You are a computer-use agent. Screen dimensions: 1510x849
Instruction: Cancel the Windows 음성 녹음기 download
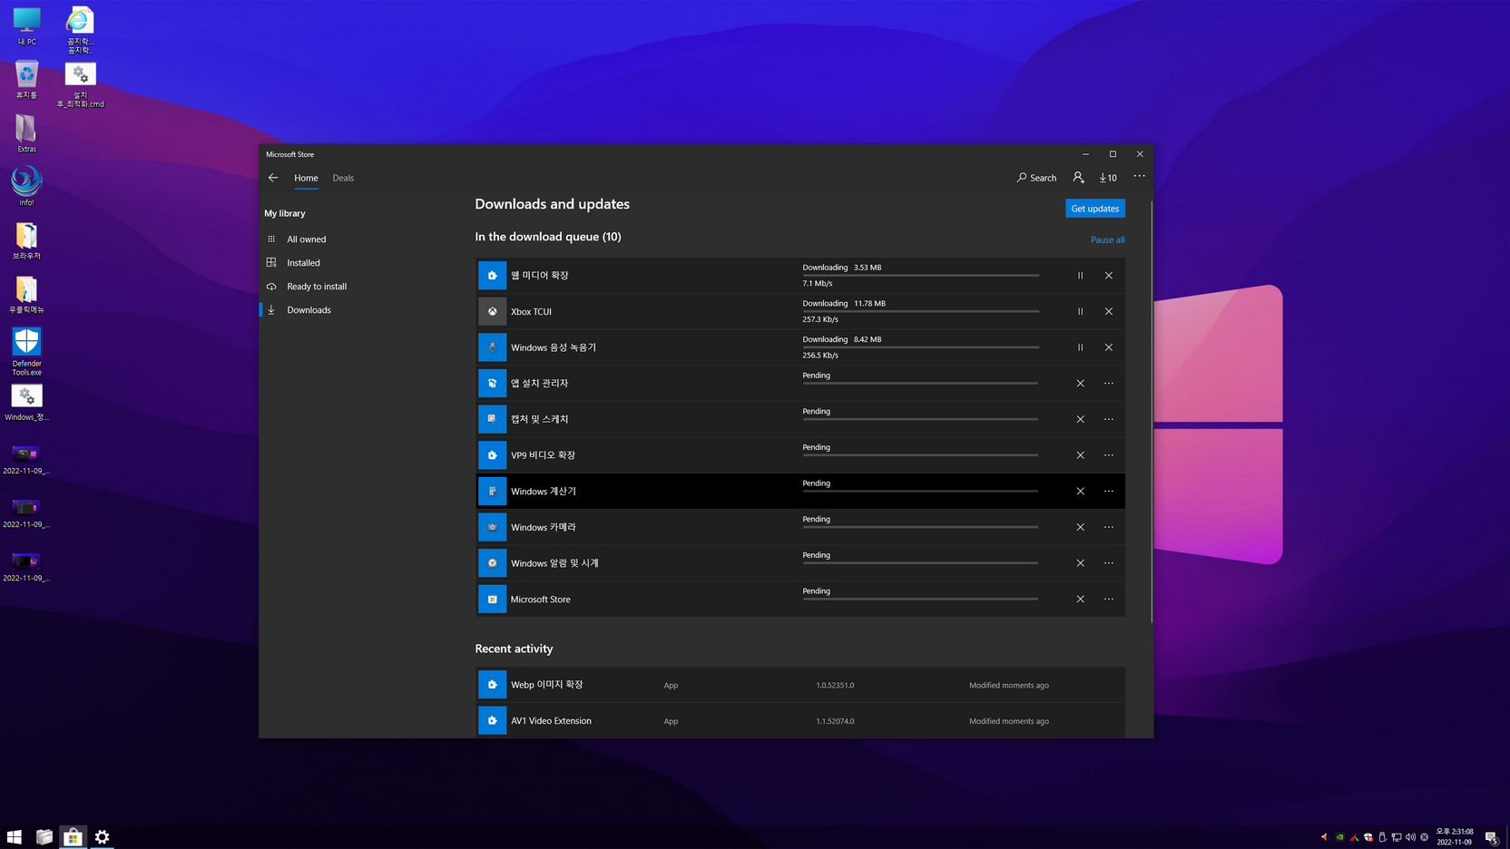1109,347
